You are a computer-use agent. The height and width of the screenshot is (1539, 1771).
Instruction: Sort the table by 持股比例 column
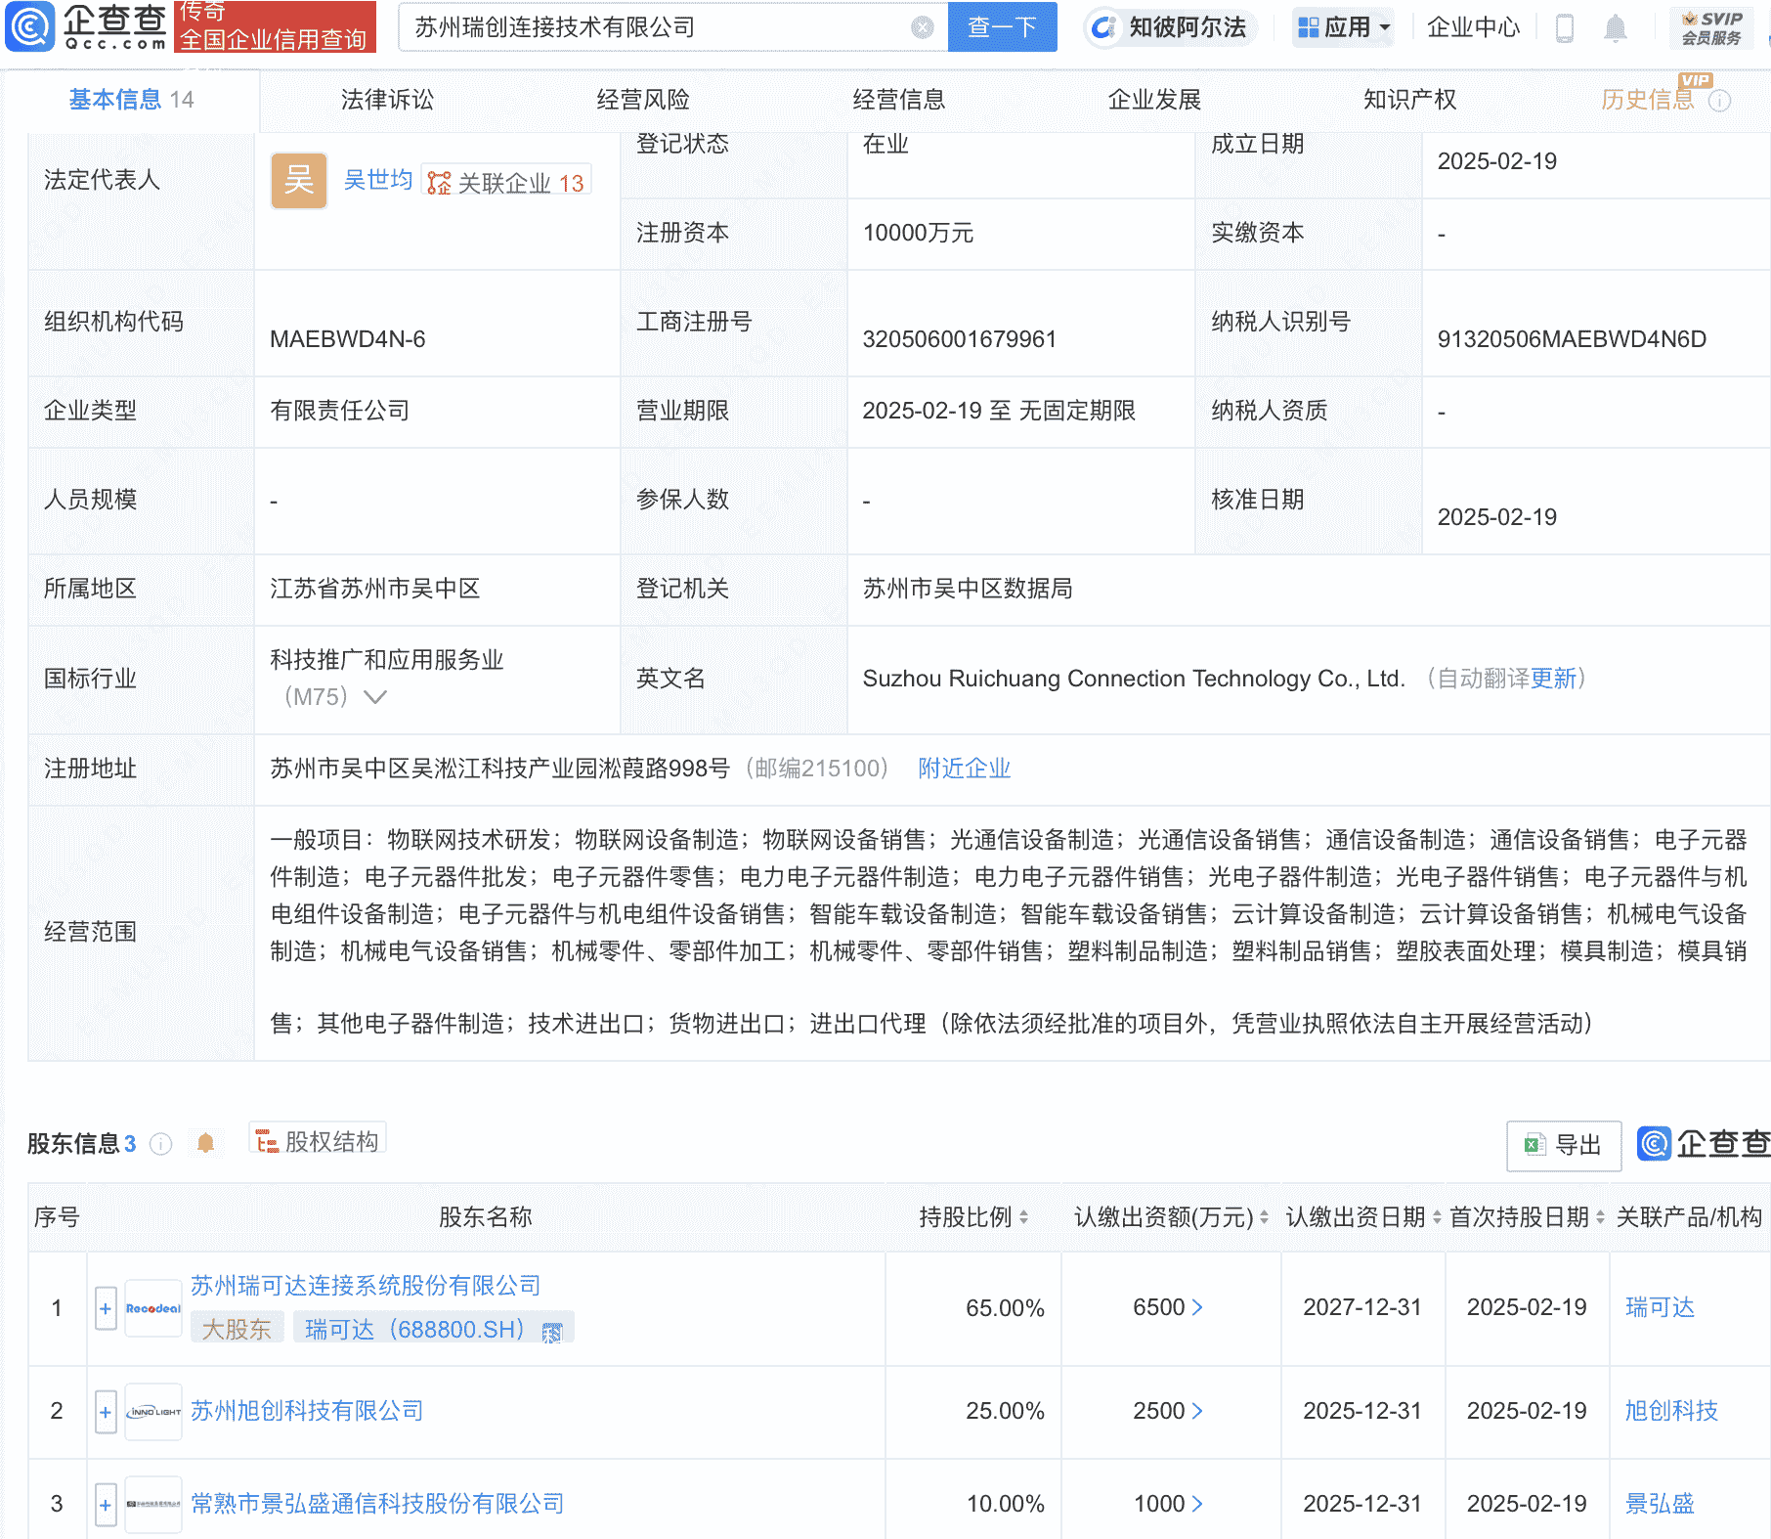[x=1022, y=1217]
